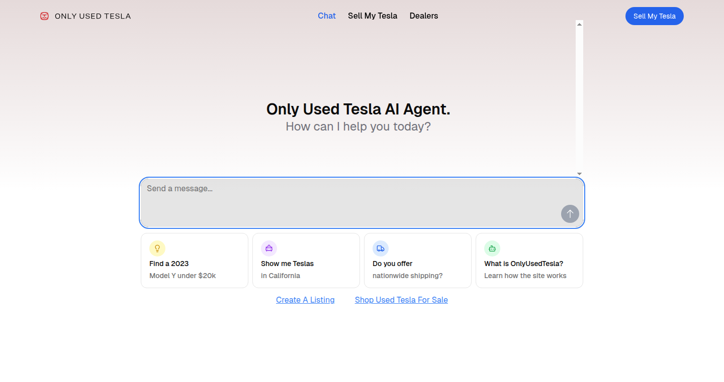724x382 pixels.
Task: Open the Chat tab in navigation
Action: coord(327,16)
